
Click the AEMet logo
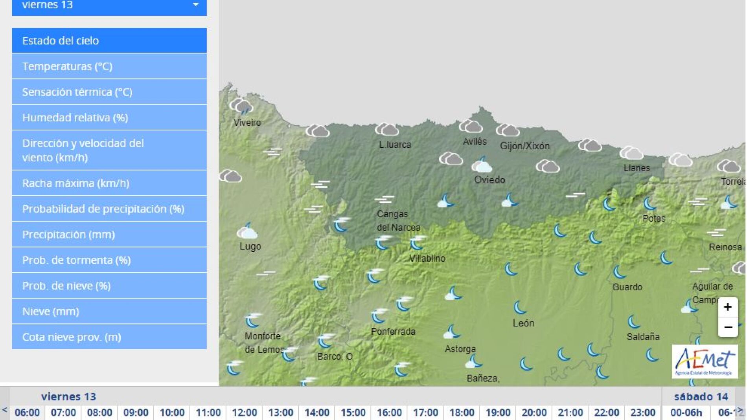click(x=704, y=361)
